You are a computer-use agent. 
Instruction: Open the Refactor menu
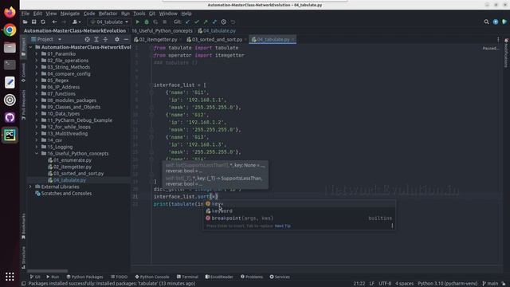(108, 14)
